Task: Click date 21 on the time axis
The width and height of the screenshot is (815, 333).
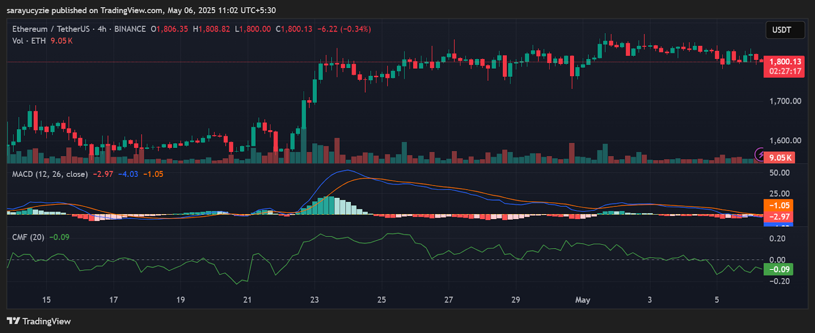Action: [248, 300]
